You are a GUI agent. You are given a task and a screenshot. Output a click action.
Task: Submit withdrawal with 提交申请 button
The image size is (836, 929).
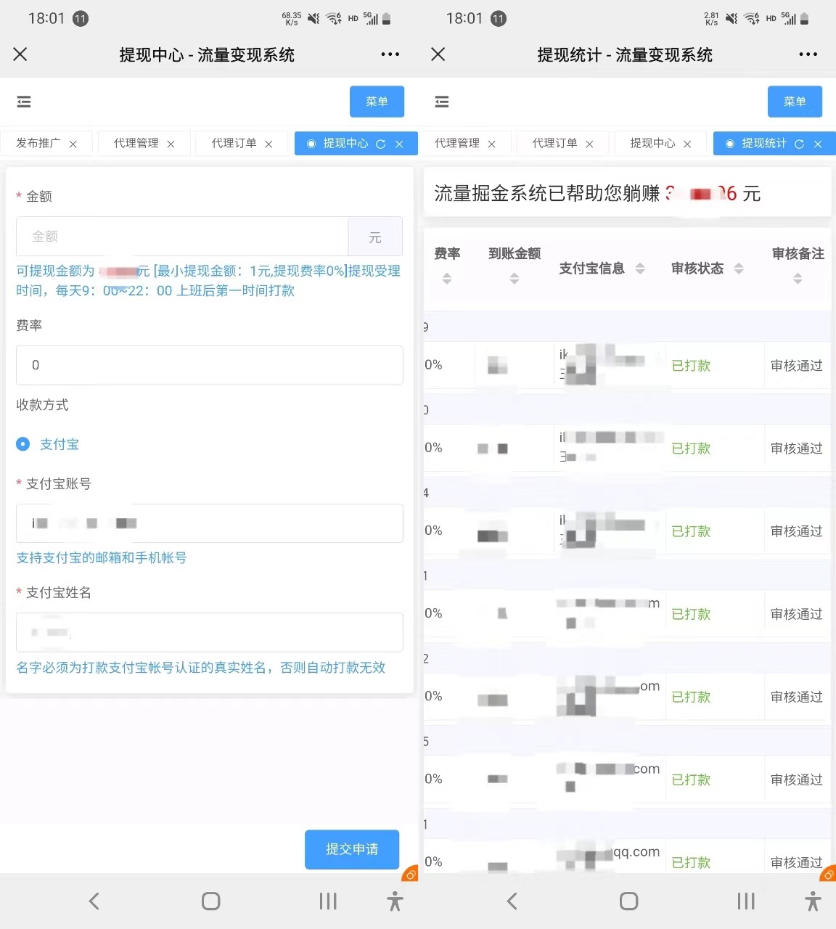pyautogui.click(x=352, y=849)
